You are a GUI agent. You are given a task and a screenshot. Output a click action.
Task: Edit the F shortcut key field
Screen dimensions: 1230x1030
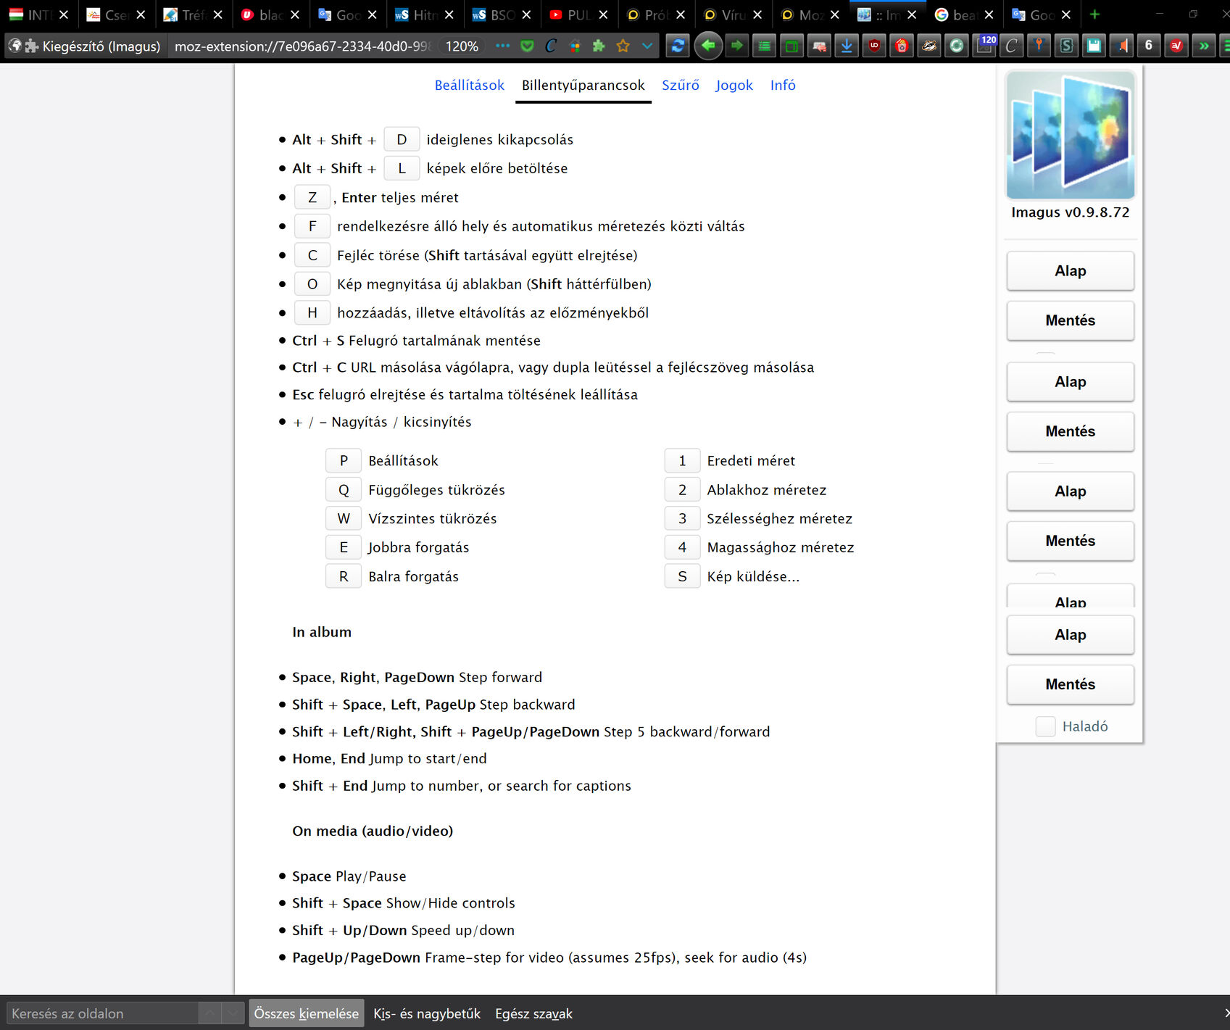312,226
